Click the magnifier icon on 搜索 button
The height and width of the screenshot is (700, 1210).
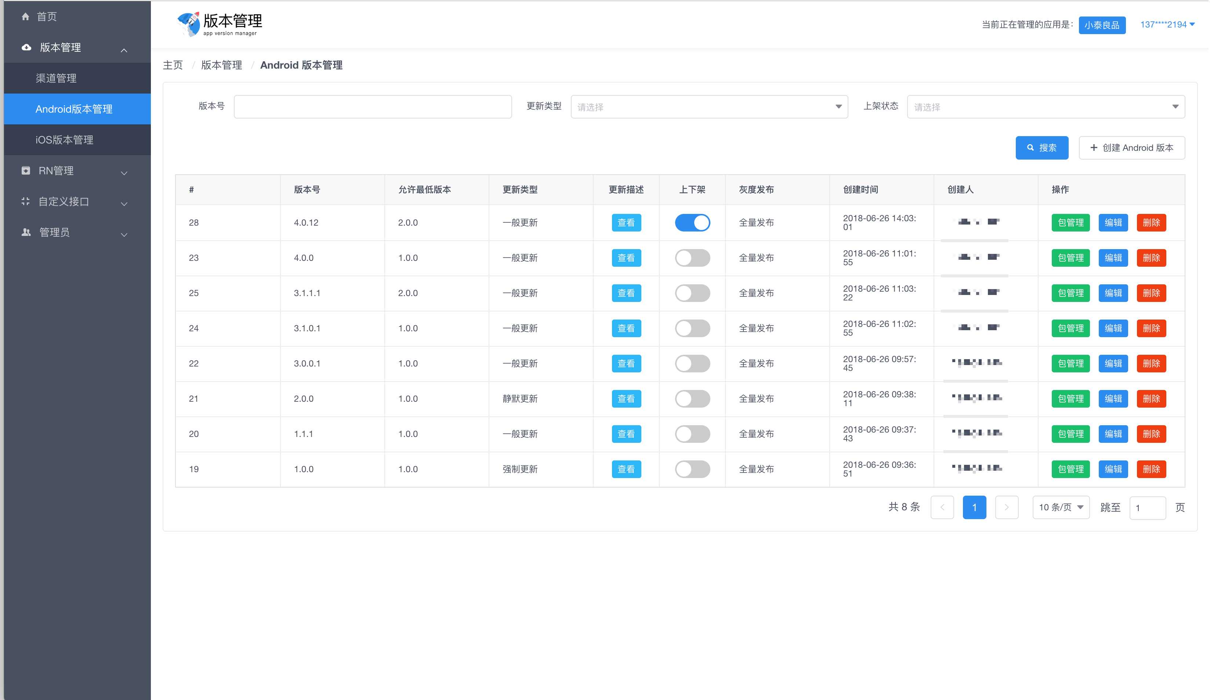coord(1030,148)
